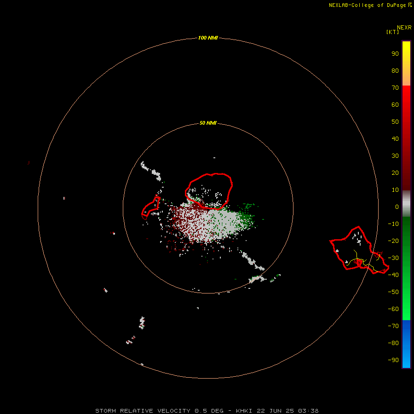Select the -80 value on the velocity scale
The width and height of the screenshot is (414, 414).
point(393,343)
